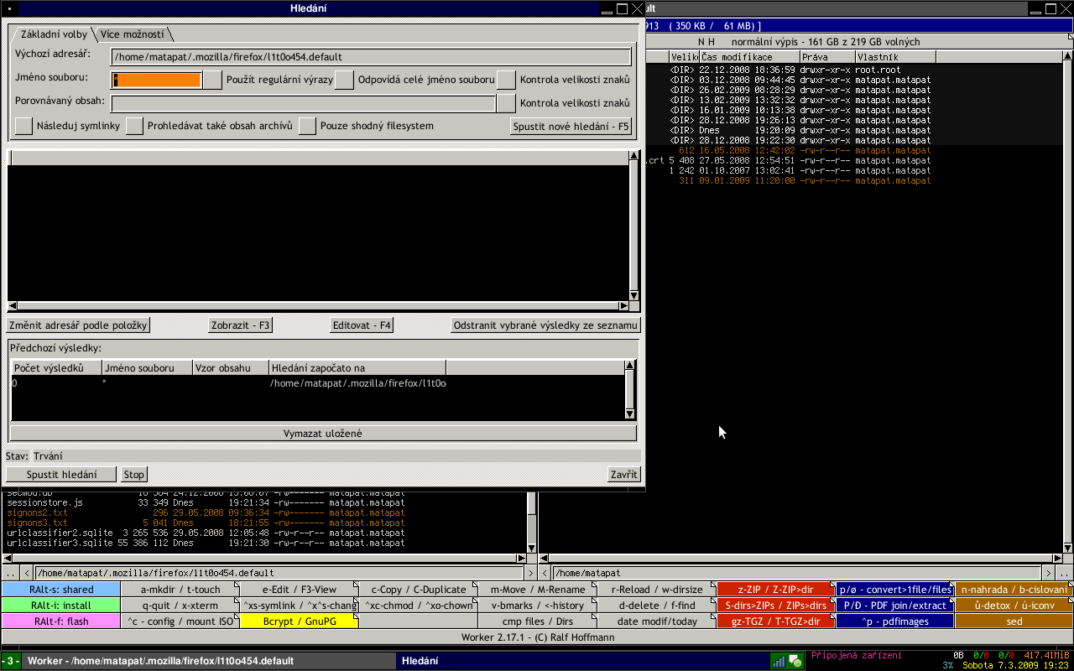The image size is (1074, 671).
Task: Click Zobrazit - F3 button
Action: coord(241,325)
